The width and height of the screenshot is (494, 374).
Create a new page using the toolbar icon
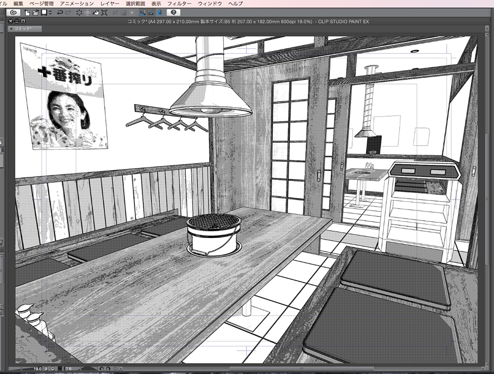[x=27, y=13]
